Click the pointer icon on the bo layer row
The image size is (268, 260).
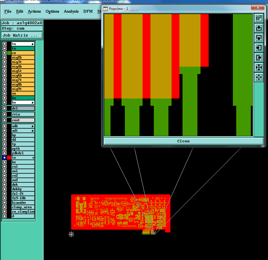pos(33,103)
